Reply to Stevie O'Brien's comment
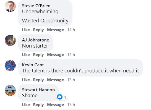Image resolution: width=151 pixels, height=110 pixels. (x=38, y=30)
